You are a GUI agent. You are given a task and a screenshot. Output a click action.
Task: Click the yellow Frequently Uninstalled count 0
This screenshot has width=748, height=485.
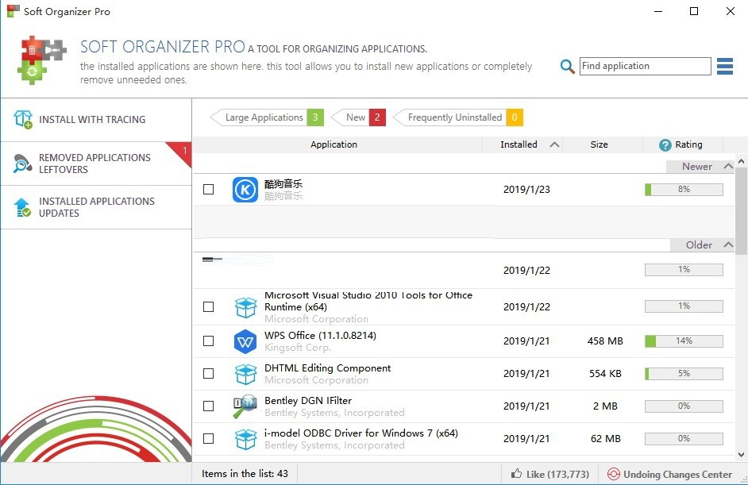(515, 117)
